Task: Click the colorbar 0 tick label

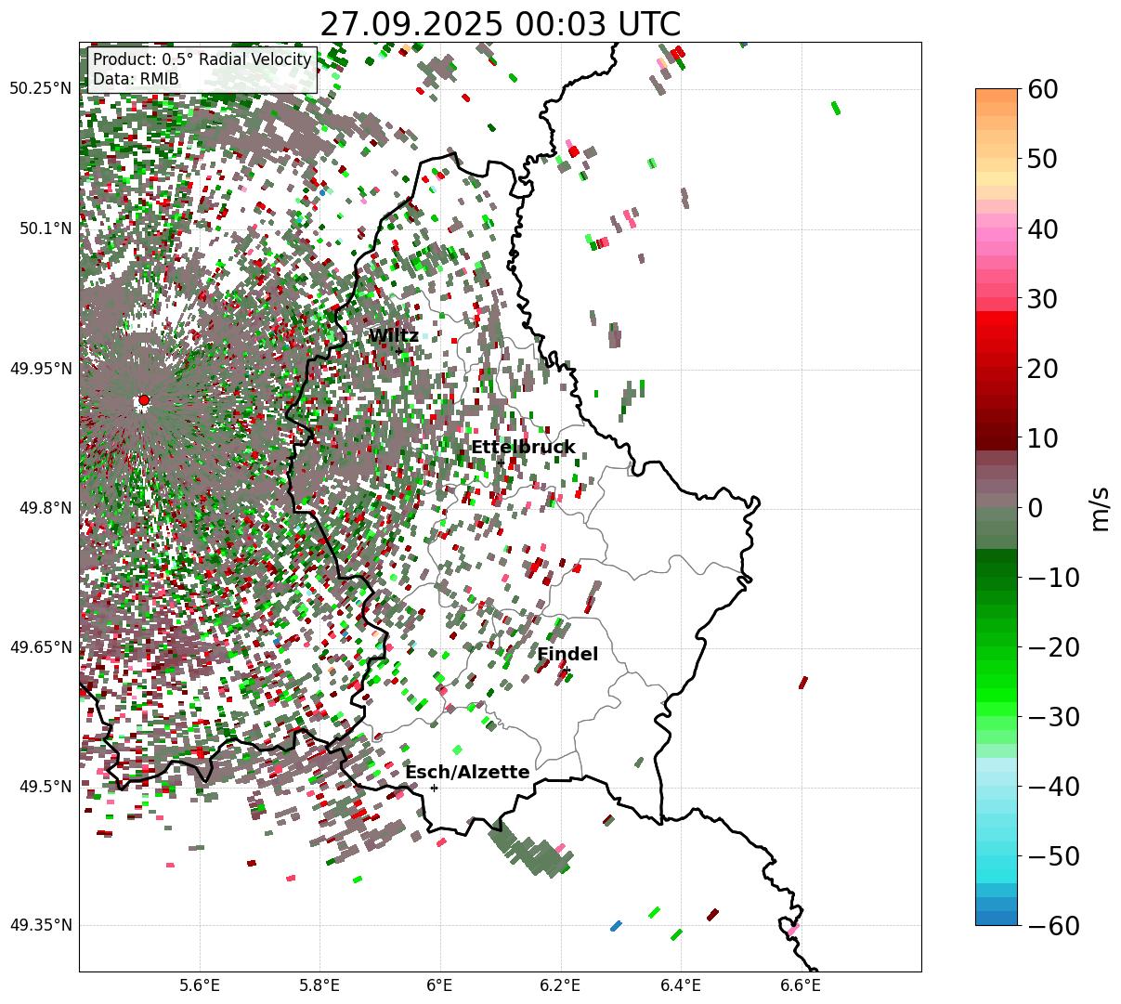Action: (1035, 507)
